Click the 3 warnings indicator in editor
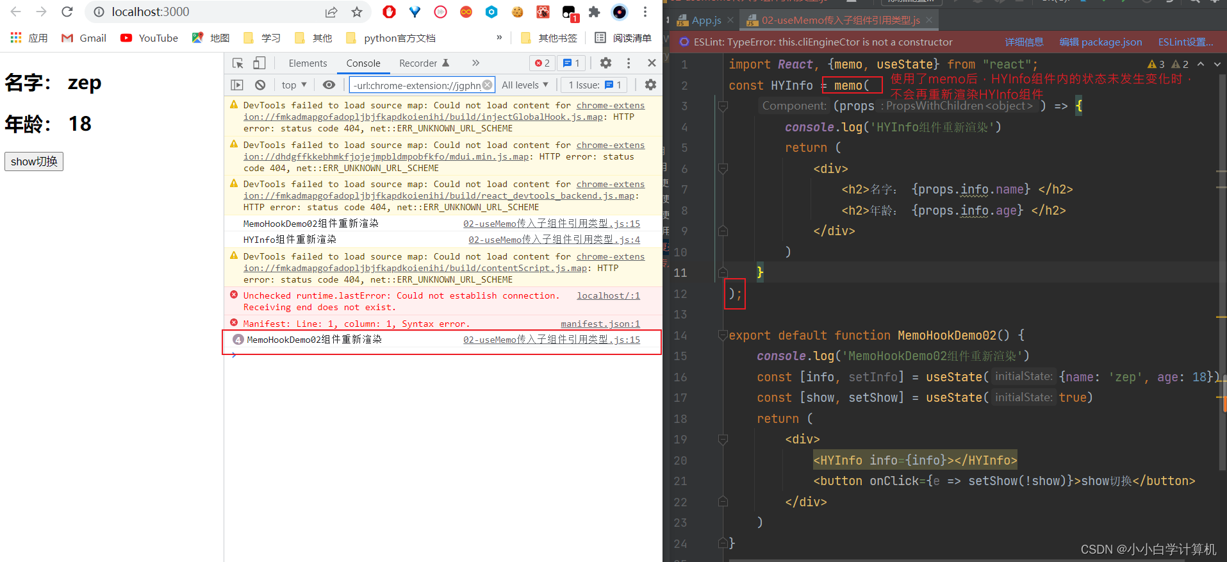 click(1156, 64)
